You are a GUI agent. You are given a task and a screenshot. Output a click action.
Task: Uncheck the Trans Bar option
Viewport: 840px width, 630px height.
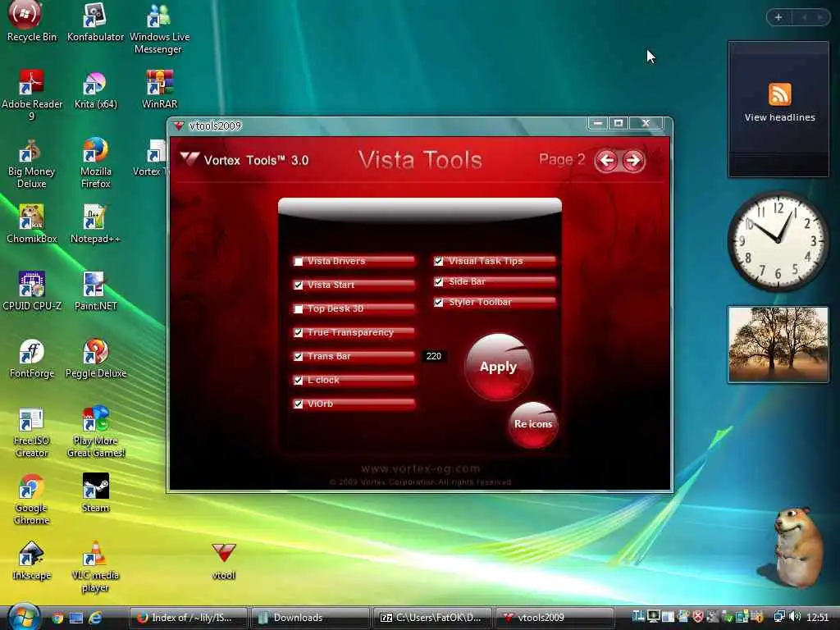click(299, 356)
